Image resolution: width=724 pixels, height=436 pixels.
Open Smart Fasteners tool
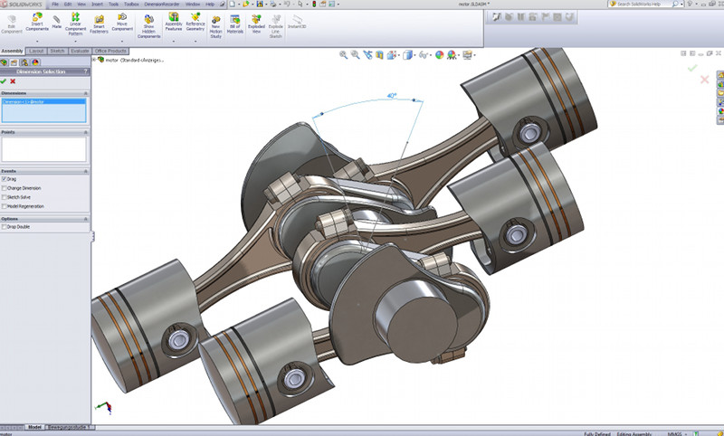[99, 18]
